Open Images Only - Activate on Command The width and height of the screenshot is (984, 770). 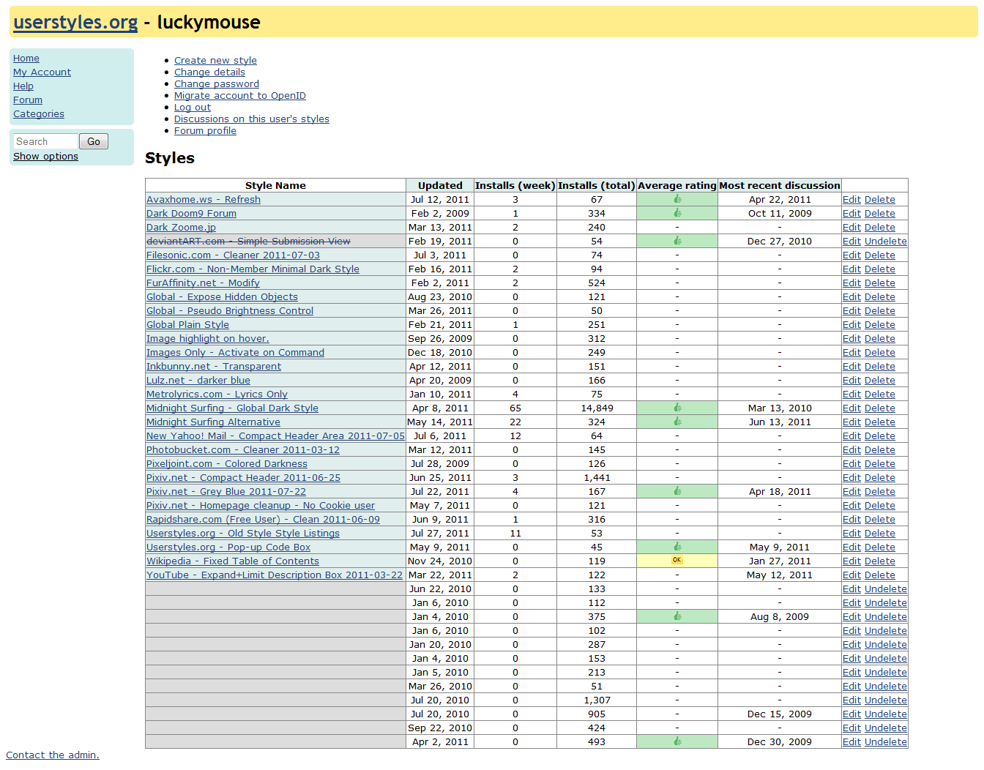pos(235,352)
